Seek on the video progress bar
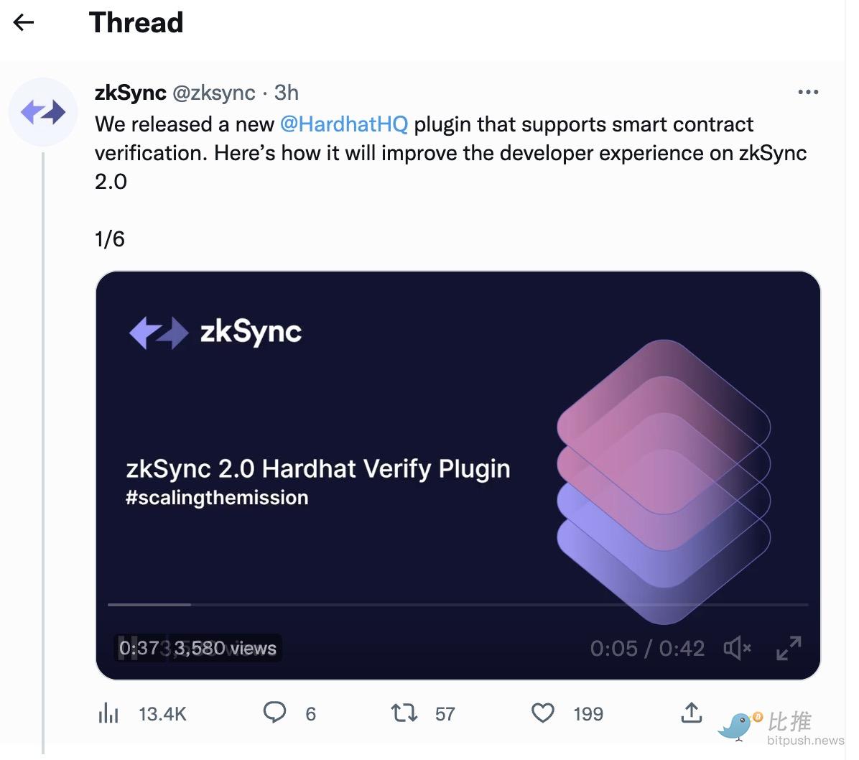859x760 pixels. pyautogui.click(x=458, y=605)
